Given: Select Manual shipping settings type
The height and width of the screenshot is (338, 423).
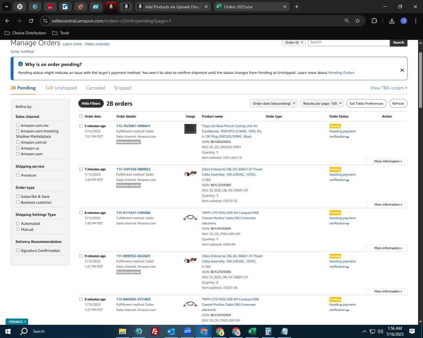Looking at the screenshot, I should (x=18, y=229).
